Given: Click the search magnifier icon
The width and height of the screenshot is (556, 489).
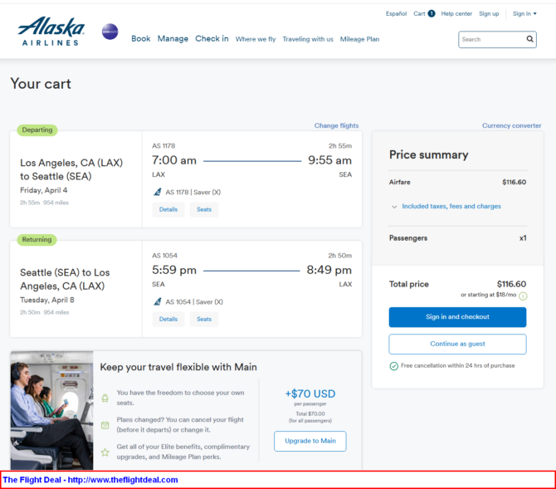Looking at the screenshot, I should point(529,39).
